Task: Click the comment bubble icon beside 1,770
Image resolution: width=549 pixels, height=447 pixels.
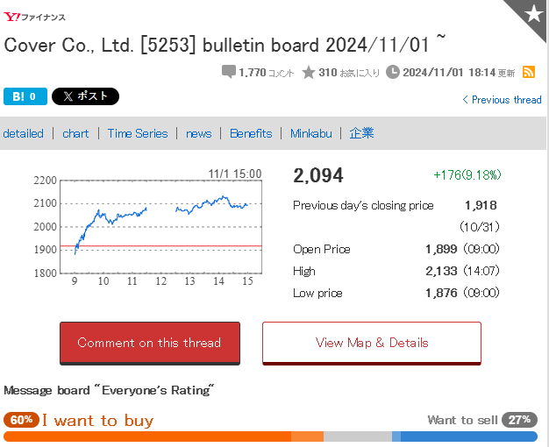Action: [229, 72]
